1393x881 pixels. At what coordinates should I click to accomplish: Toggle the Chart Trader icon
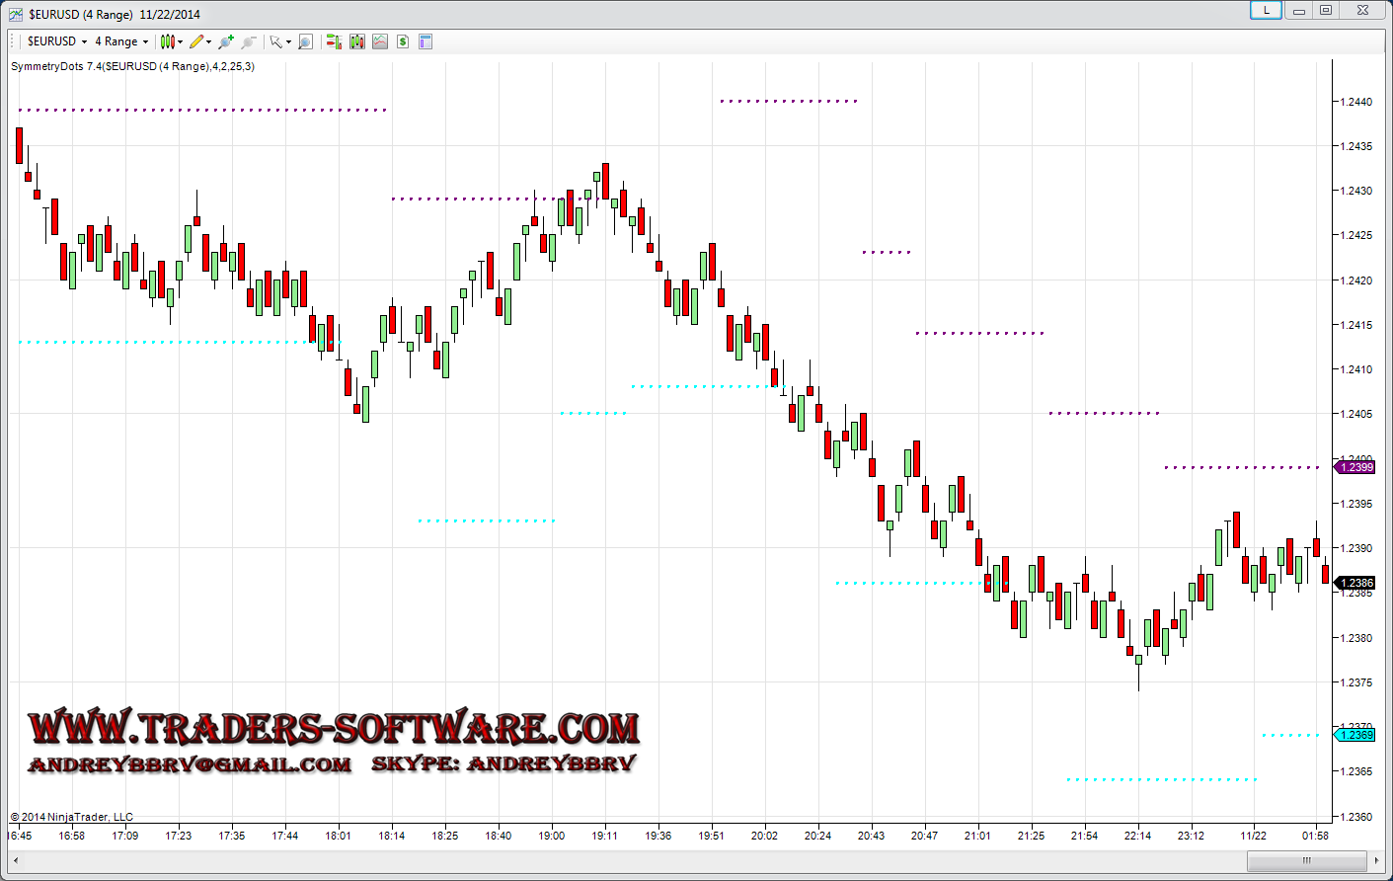[x=334, y=41]
